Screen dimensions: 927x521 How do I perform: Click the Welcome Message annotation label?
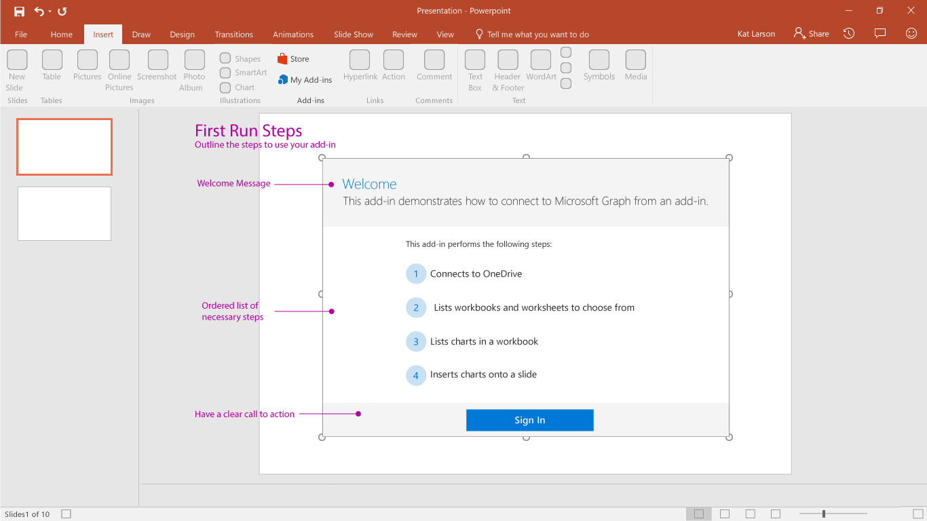pyautogui.click(x=233, y=183)
